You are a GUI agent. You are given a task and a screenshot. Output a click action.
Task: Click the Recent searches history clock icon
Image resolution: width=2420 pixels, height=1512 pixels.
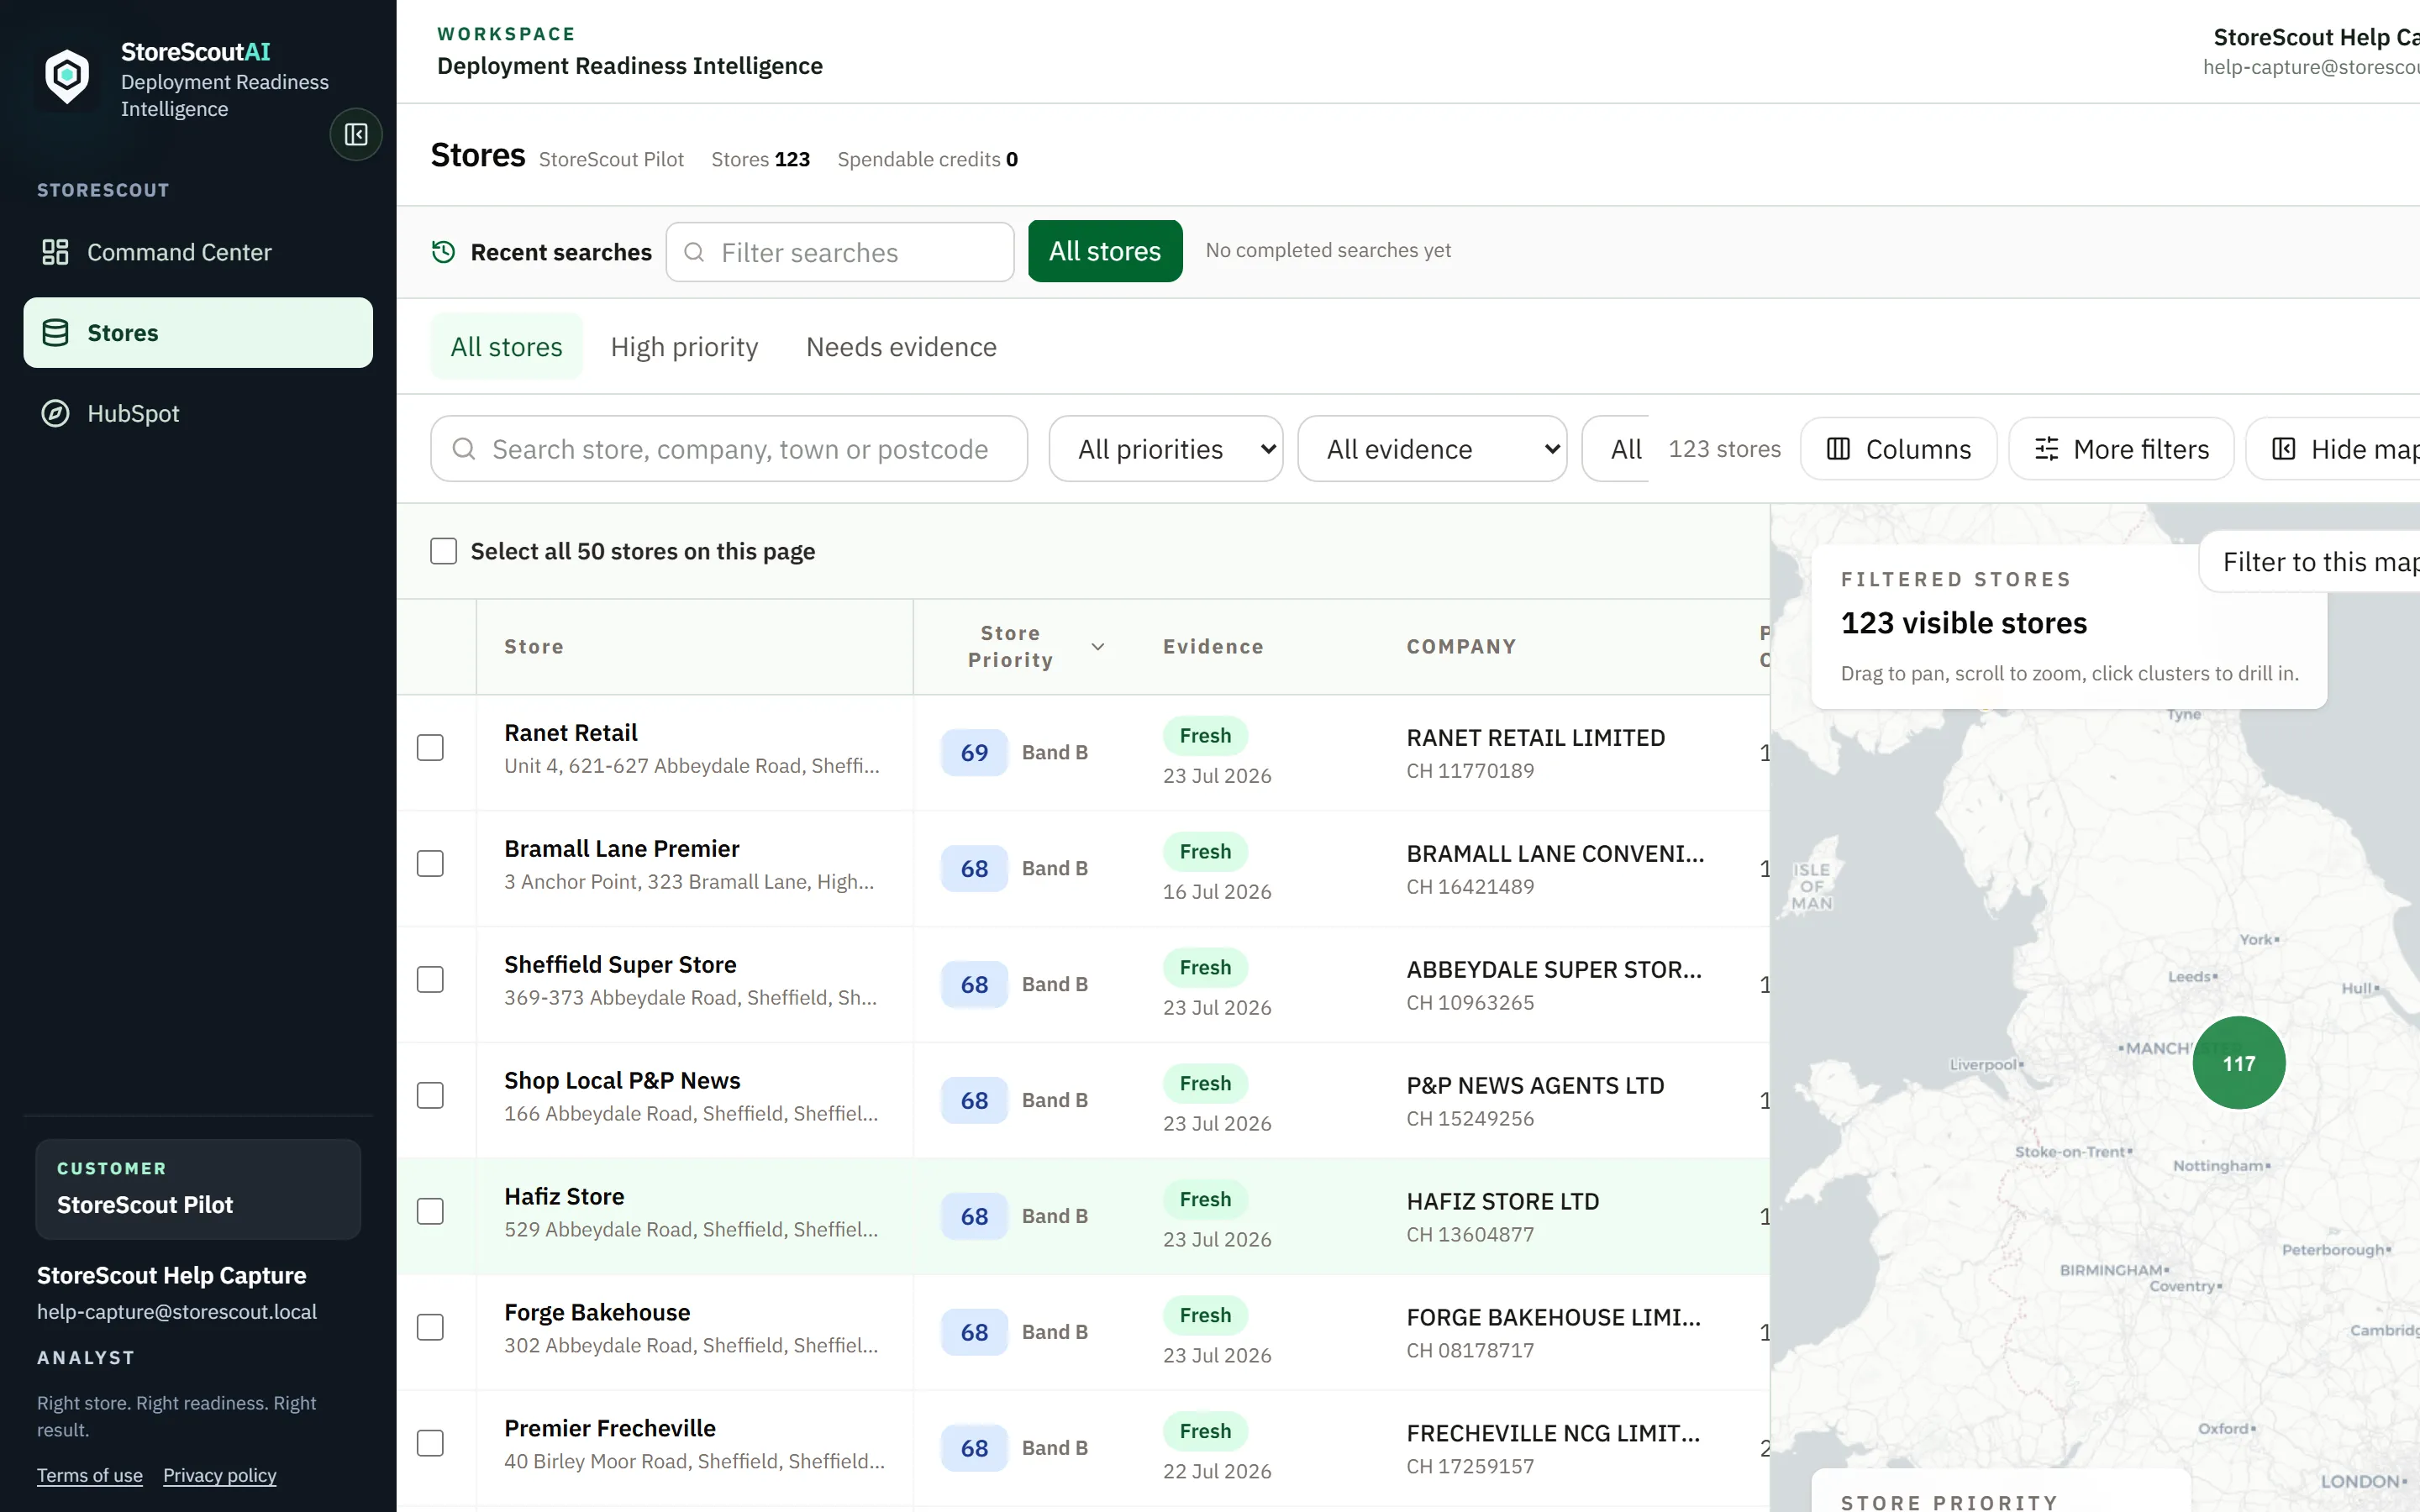click(443, 252)
